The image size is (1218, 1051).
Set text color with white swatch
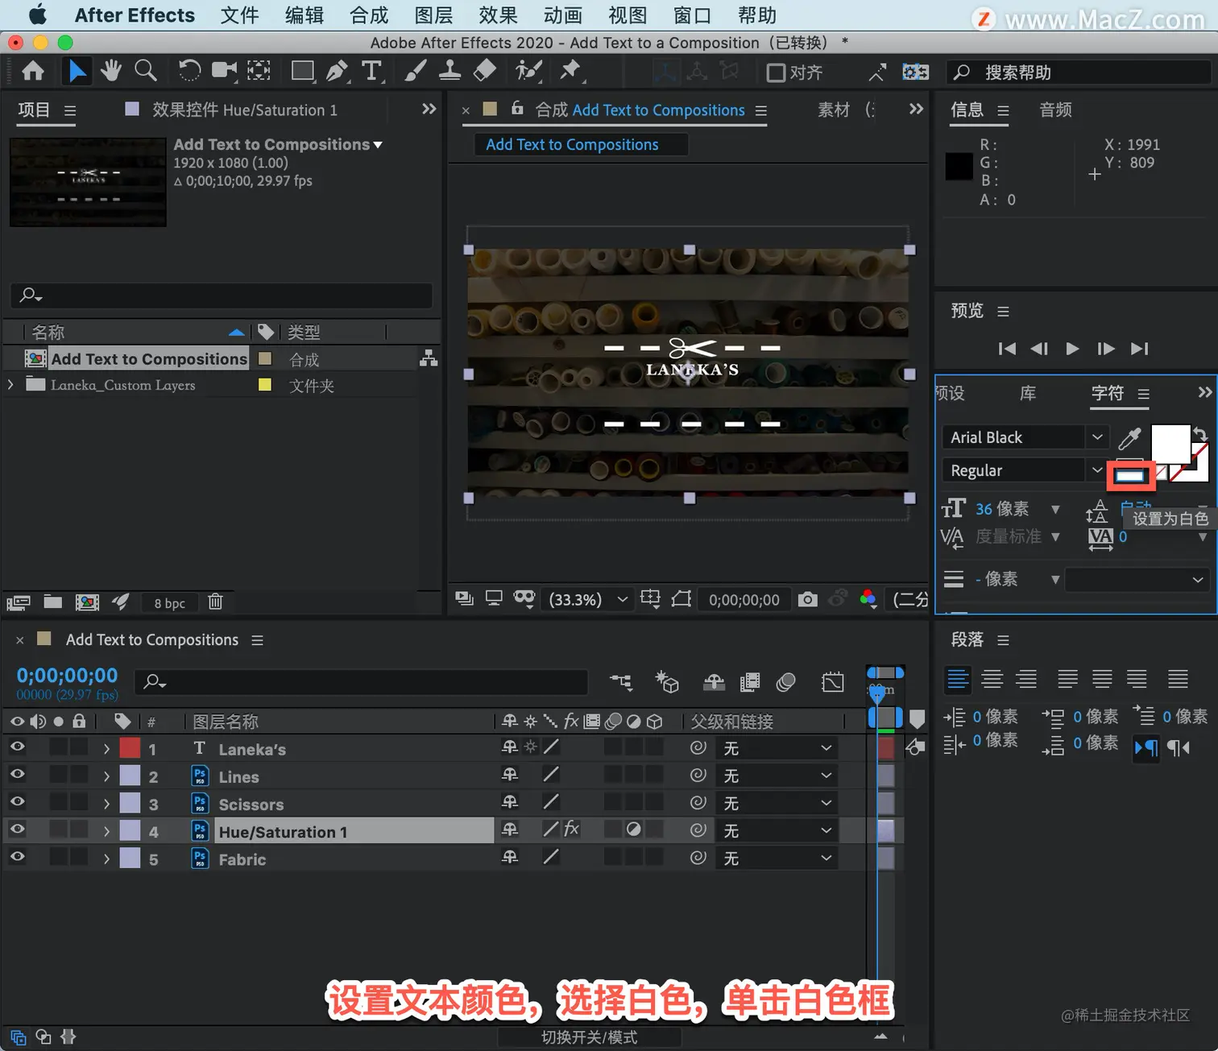tap(1129, 476)
